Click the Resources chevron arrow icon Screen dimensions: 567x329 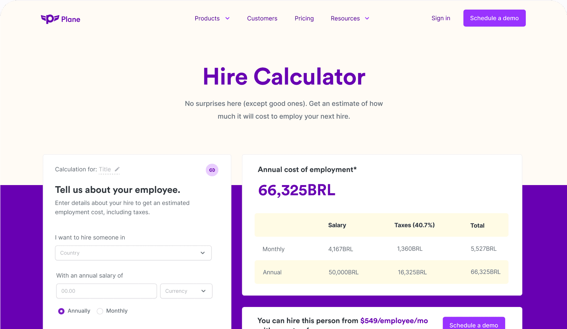click(x=367, y=18)
